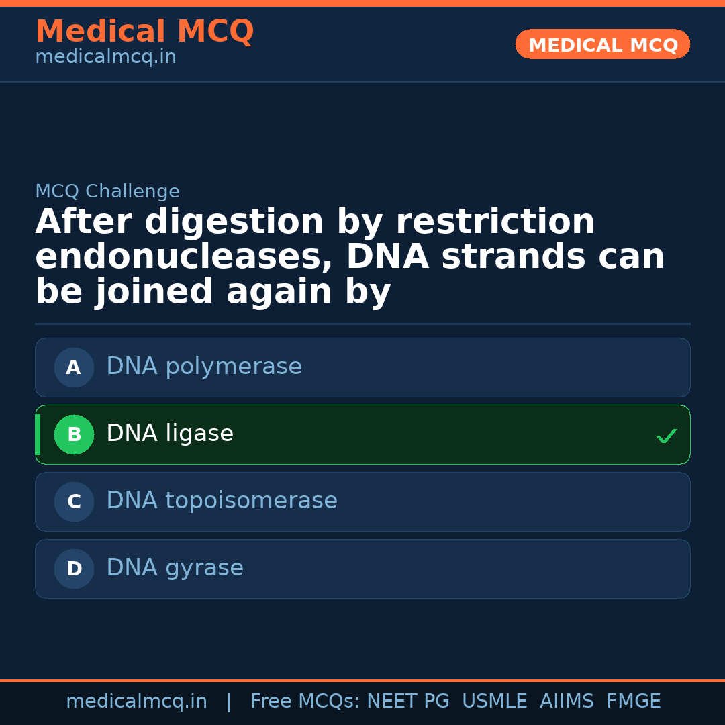The height and width of the screenshot is (725, 725).
Task: Click the letter A circle icon
Action: [x=74, y=367]
